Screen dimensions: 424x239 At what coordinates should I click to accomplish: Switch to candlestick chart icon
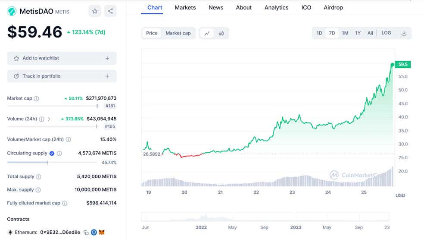(221, 33)
